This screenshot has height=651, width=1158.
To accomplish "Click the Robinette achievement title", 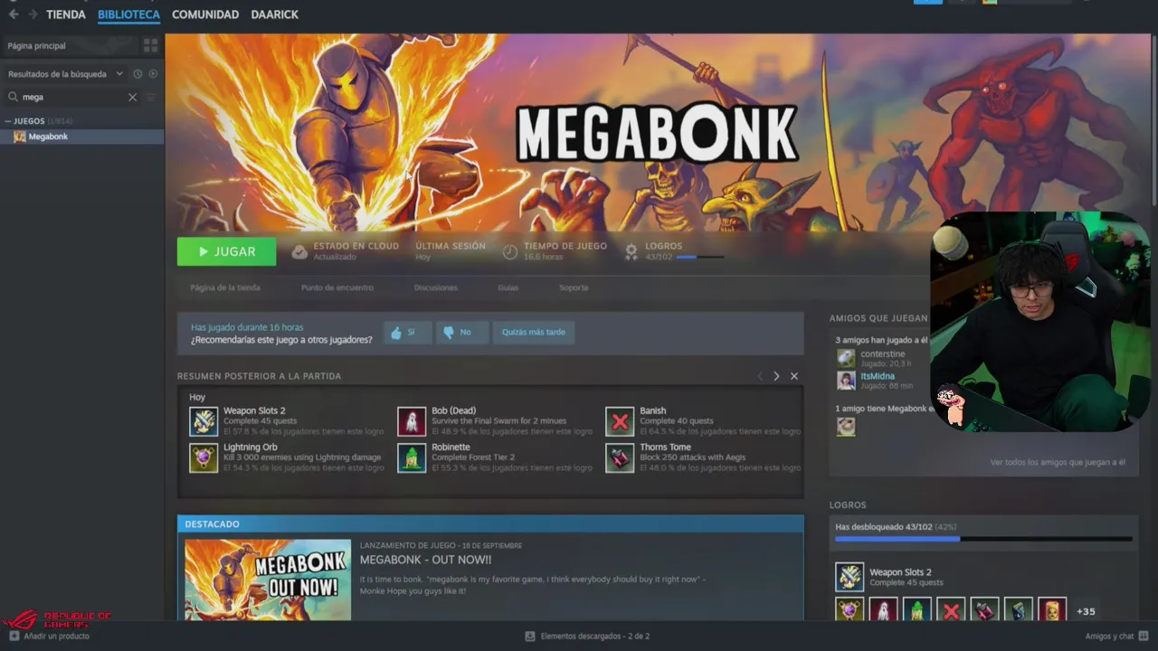I will [x=451, y=447].
